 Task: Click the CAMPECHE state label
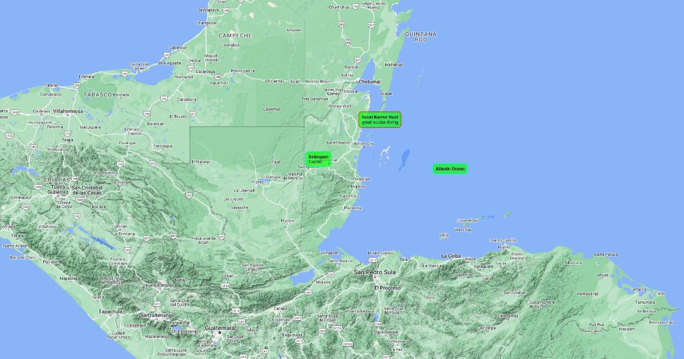pyautogui.click(x=235, y=35)
